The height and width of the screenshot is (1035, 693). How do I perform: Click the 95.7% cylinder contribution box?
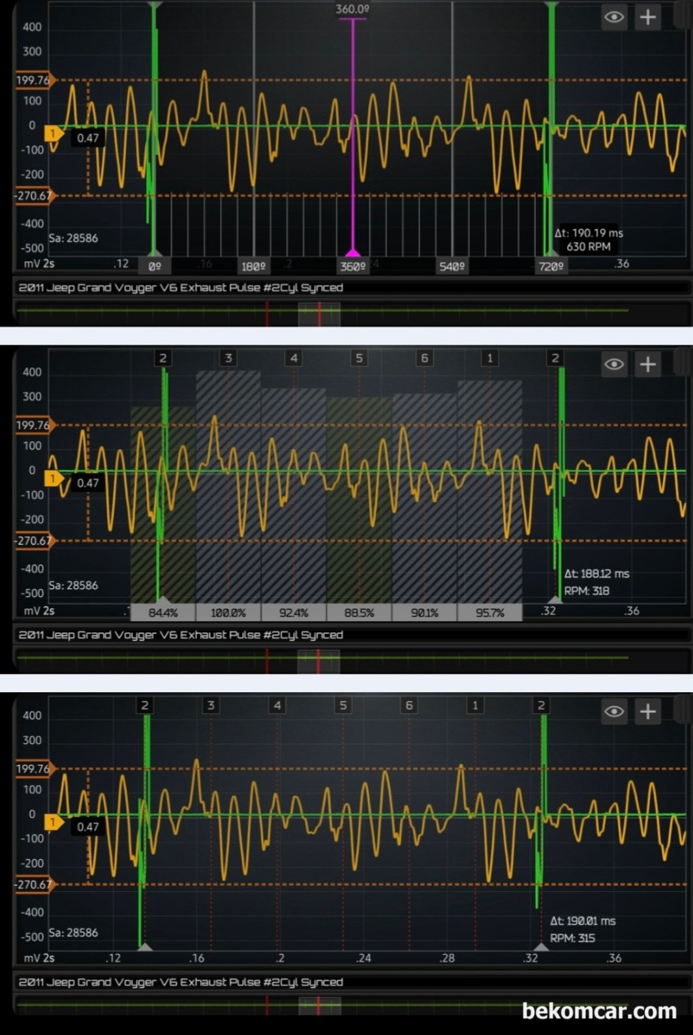coord(489,613)
